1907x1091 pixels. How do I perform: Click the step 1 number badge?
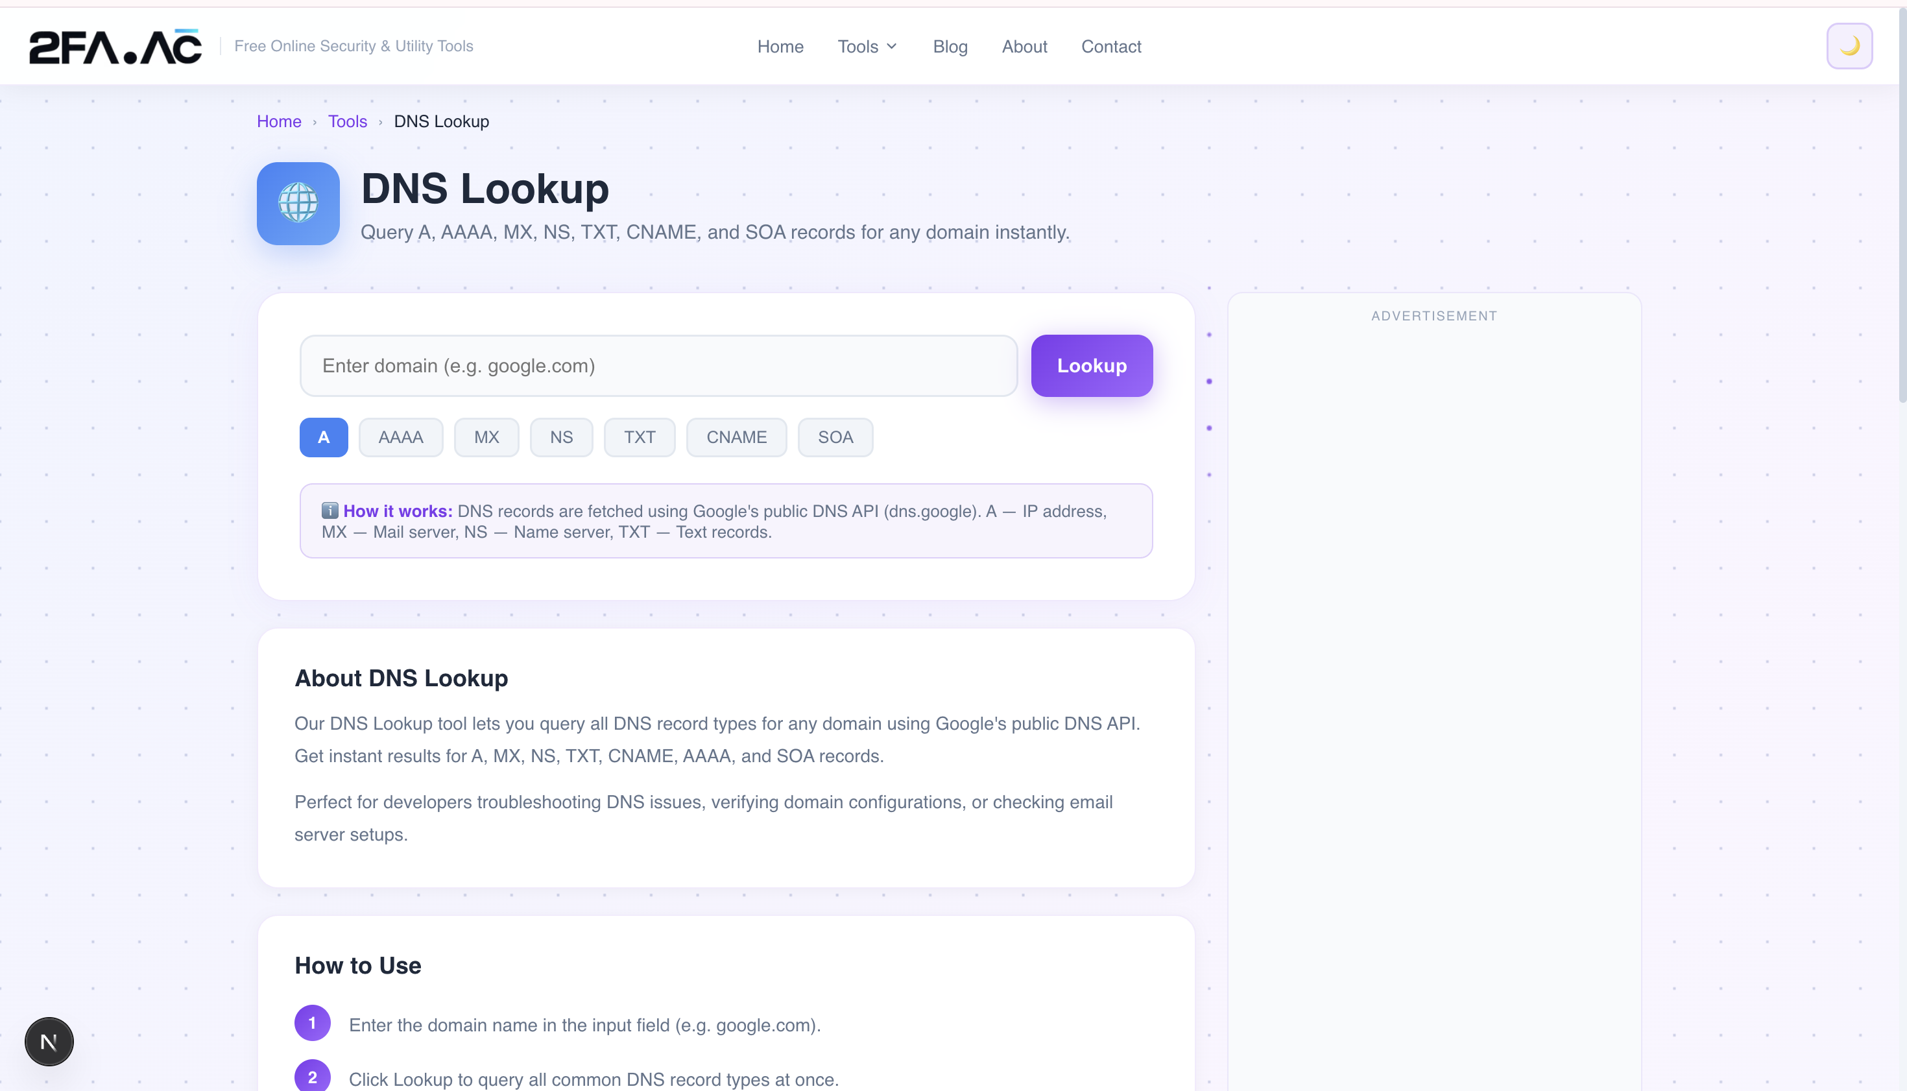pos(313,1023)
